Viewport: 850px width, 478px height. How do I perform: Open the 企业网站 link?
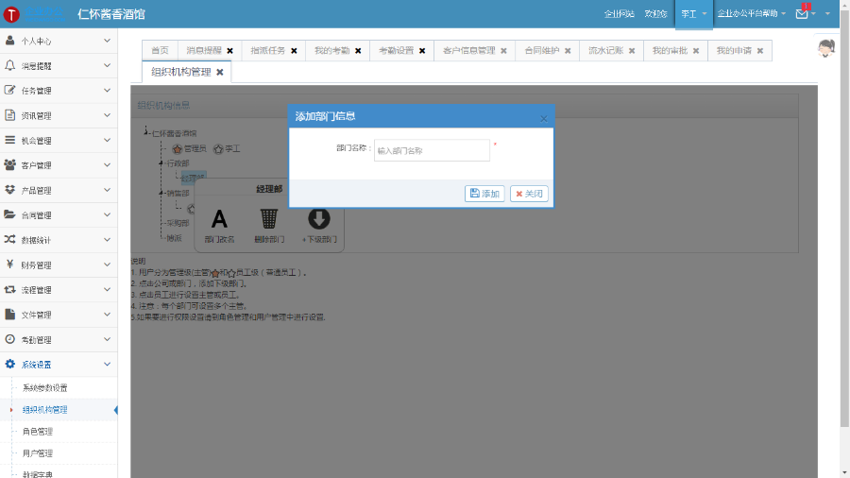point(619,14)
